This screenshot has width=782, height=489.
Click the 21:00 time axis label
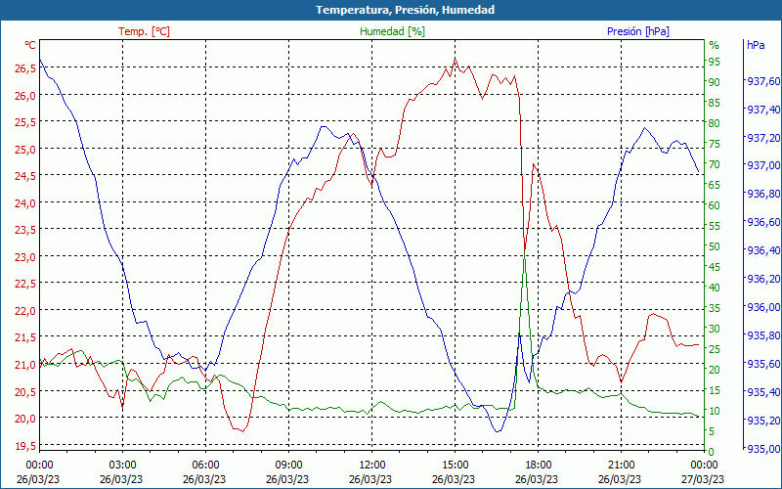click(620, 466)
